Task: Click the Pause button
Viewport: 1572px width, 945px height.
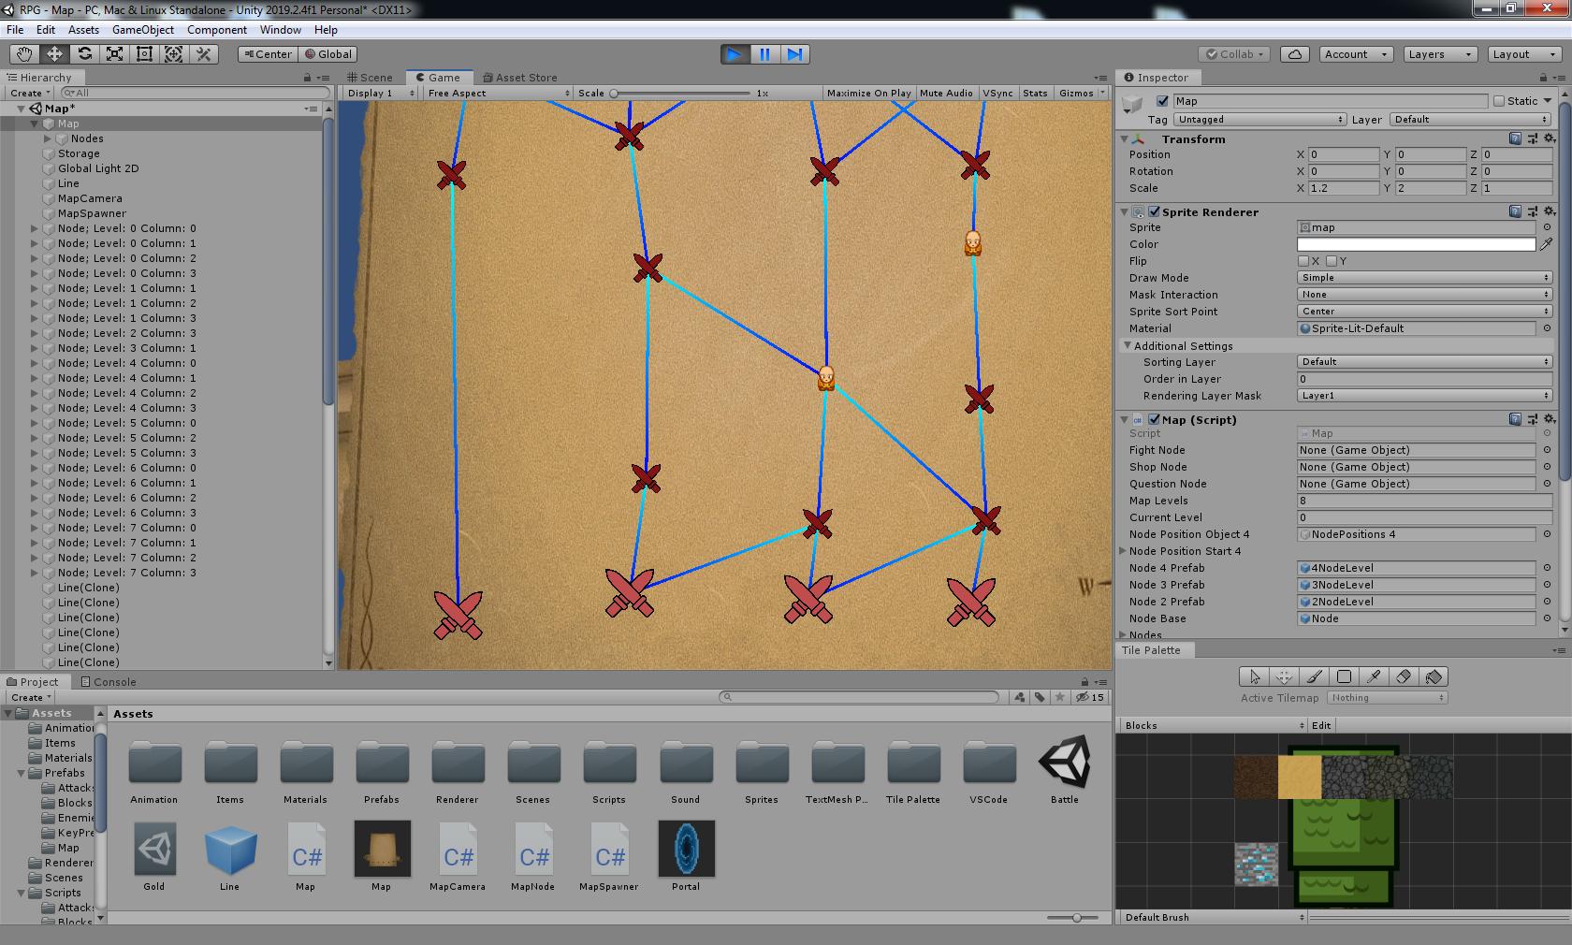Action: point(764,54)
